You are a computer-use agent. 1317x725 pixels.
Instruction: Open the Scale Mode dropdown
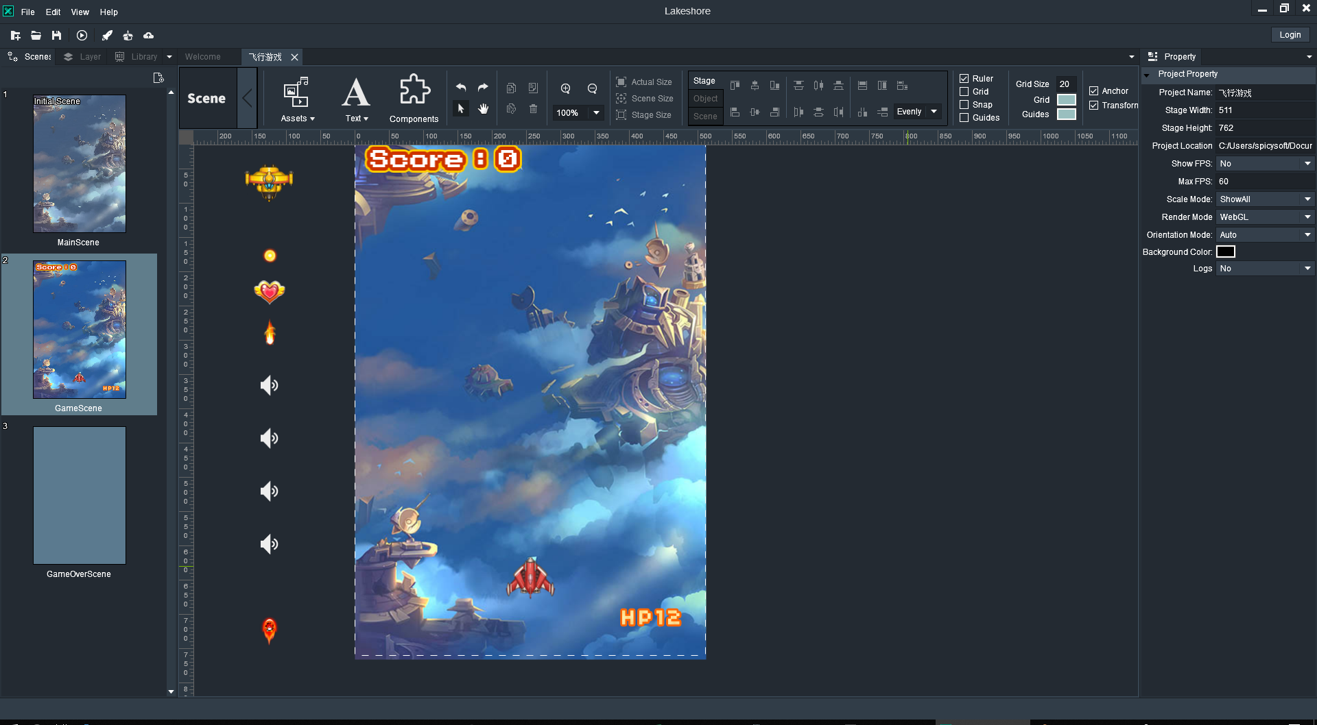(x=1265, y=199)
